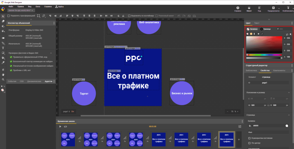Select the Zoom magnifier tool
The height and width of the screenshot is (149, 294).
(x=3, y=80)
